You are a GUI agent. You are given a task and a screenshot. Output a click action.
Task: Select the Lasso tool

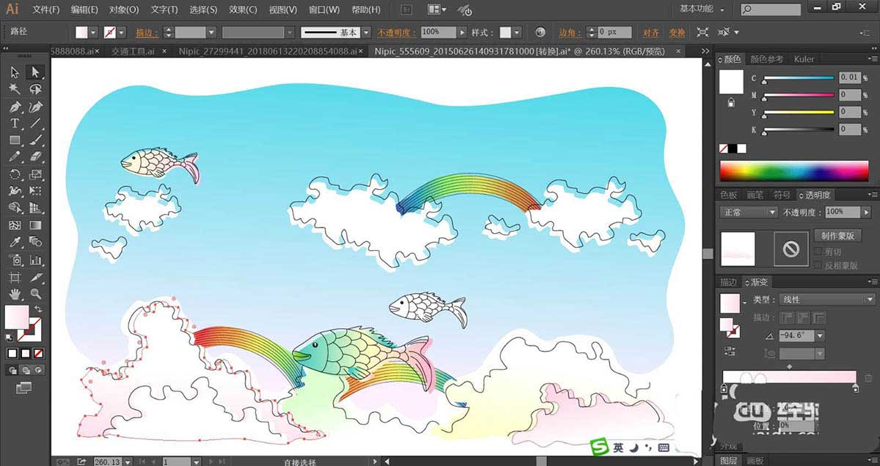click(35, 89)
